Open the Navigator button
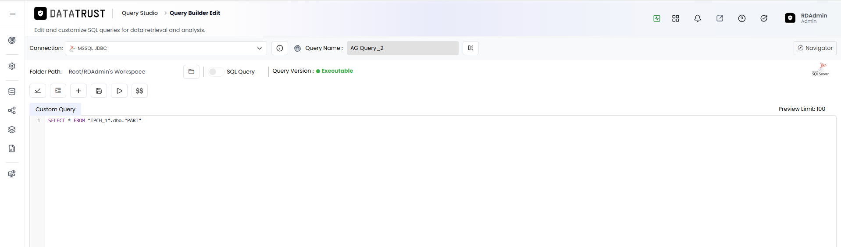This screenshot has width=841, height=247. 815,48
